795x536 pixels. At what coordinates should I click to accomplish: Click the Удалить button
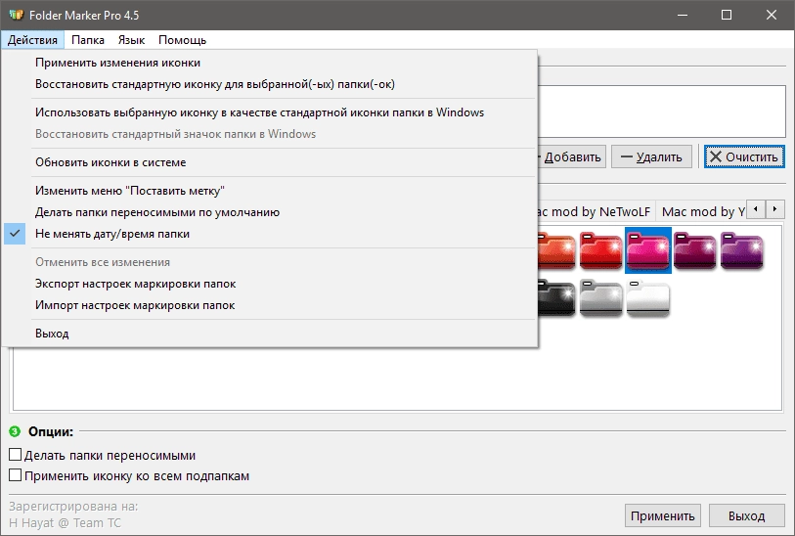click(x=651, y=157)
